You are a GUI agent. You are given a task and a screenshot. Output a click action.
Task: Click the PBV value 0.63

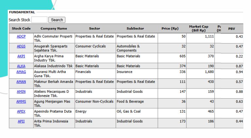tap(239, 102)
